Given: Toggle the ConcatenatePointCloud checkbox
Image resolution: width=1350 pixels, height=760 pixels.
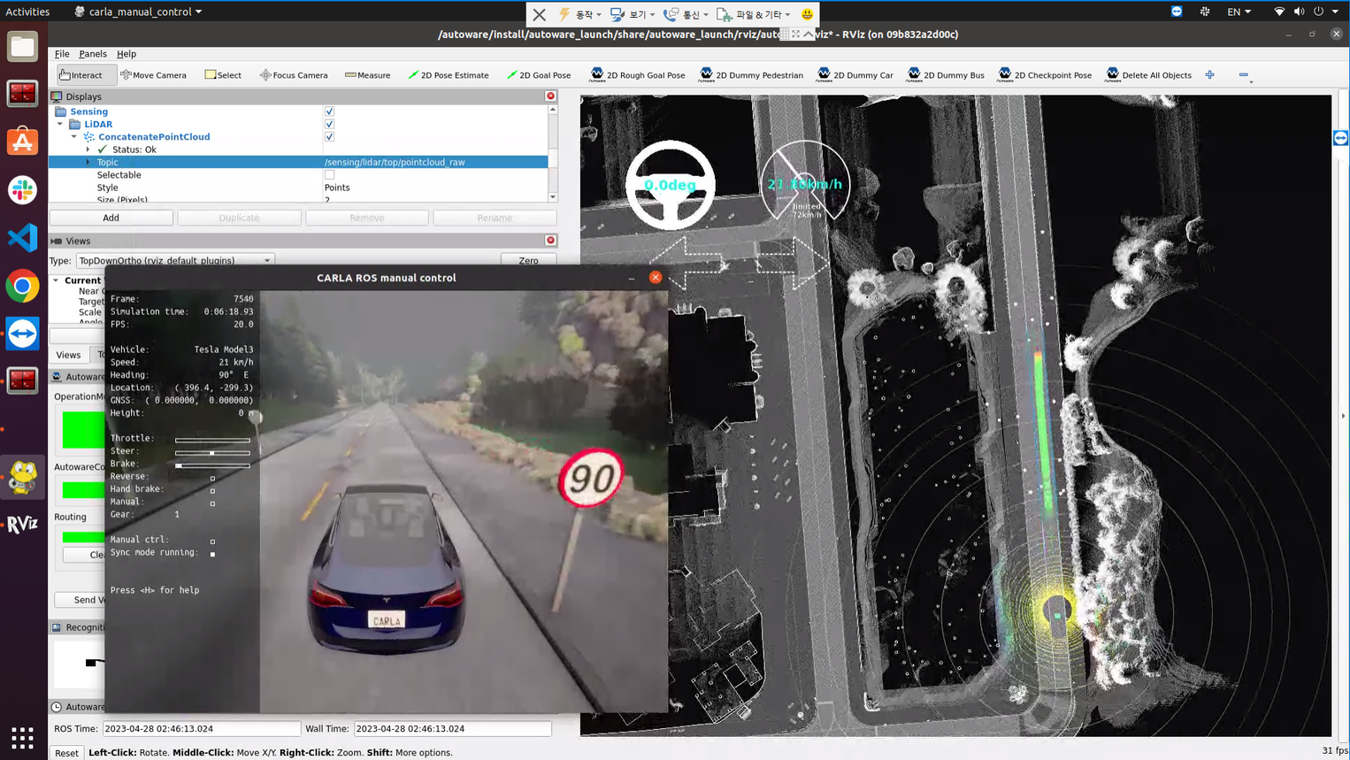Looking at the screenshot, I should tap(329, 137).
